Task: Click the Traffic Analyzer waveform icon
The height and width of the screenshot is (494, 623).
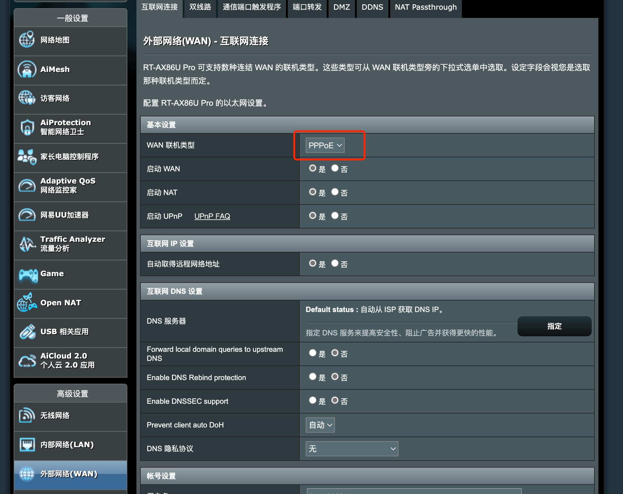Action: [27, 244]
